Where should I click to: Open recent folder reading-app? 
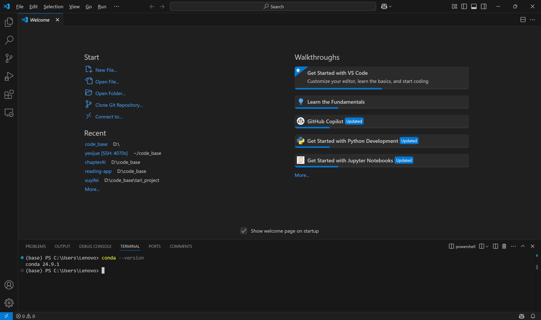[98, 171]
